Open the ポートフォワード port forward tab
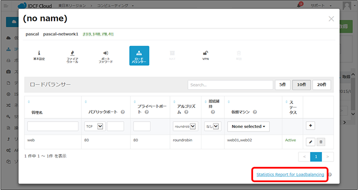 (x=105, y=56)
